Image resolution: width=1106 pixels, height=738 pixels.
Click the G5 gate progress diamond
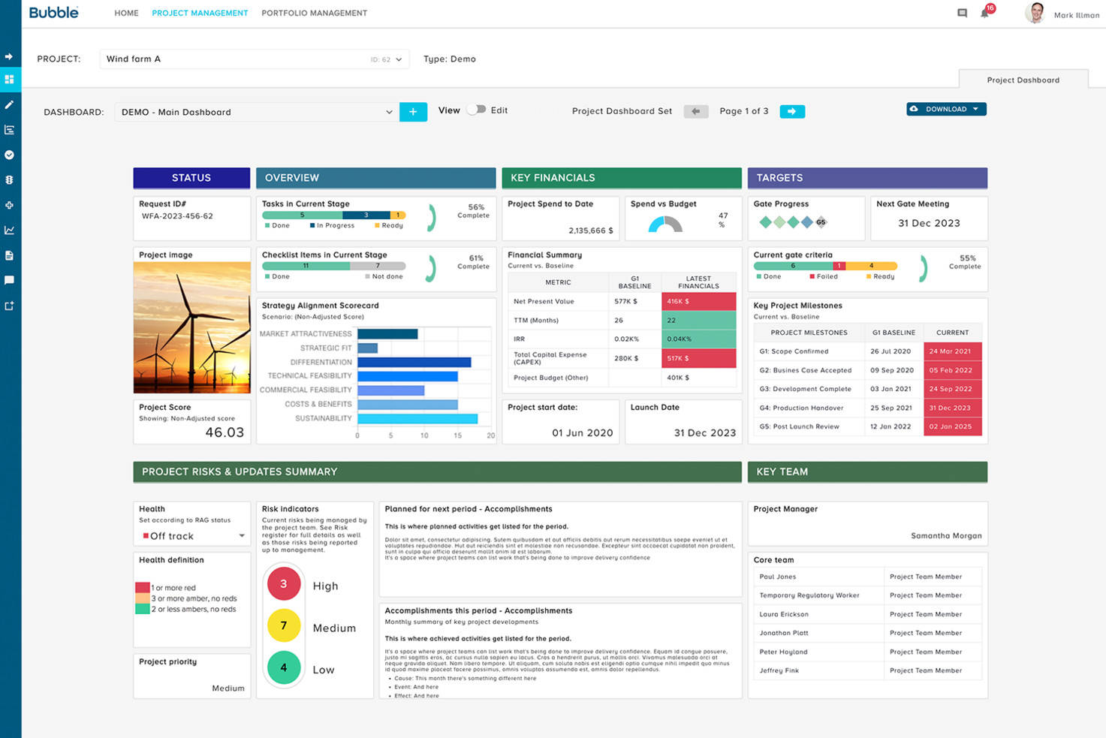pos(821,222)
